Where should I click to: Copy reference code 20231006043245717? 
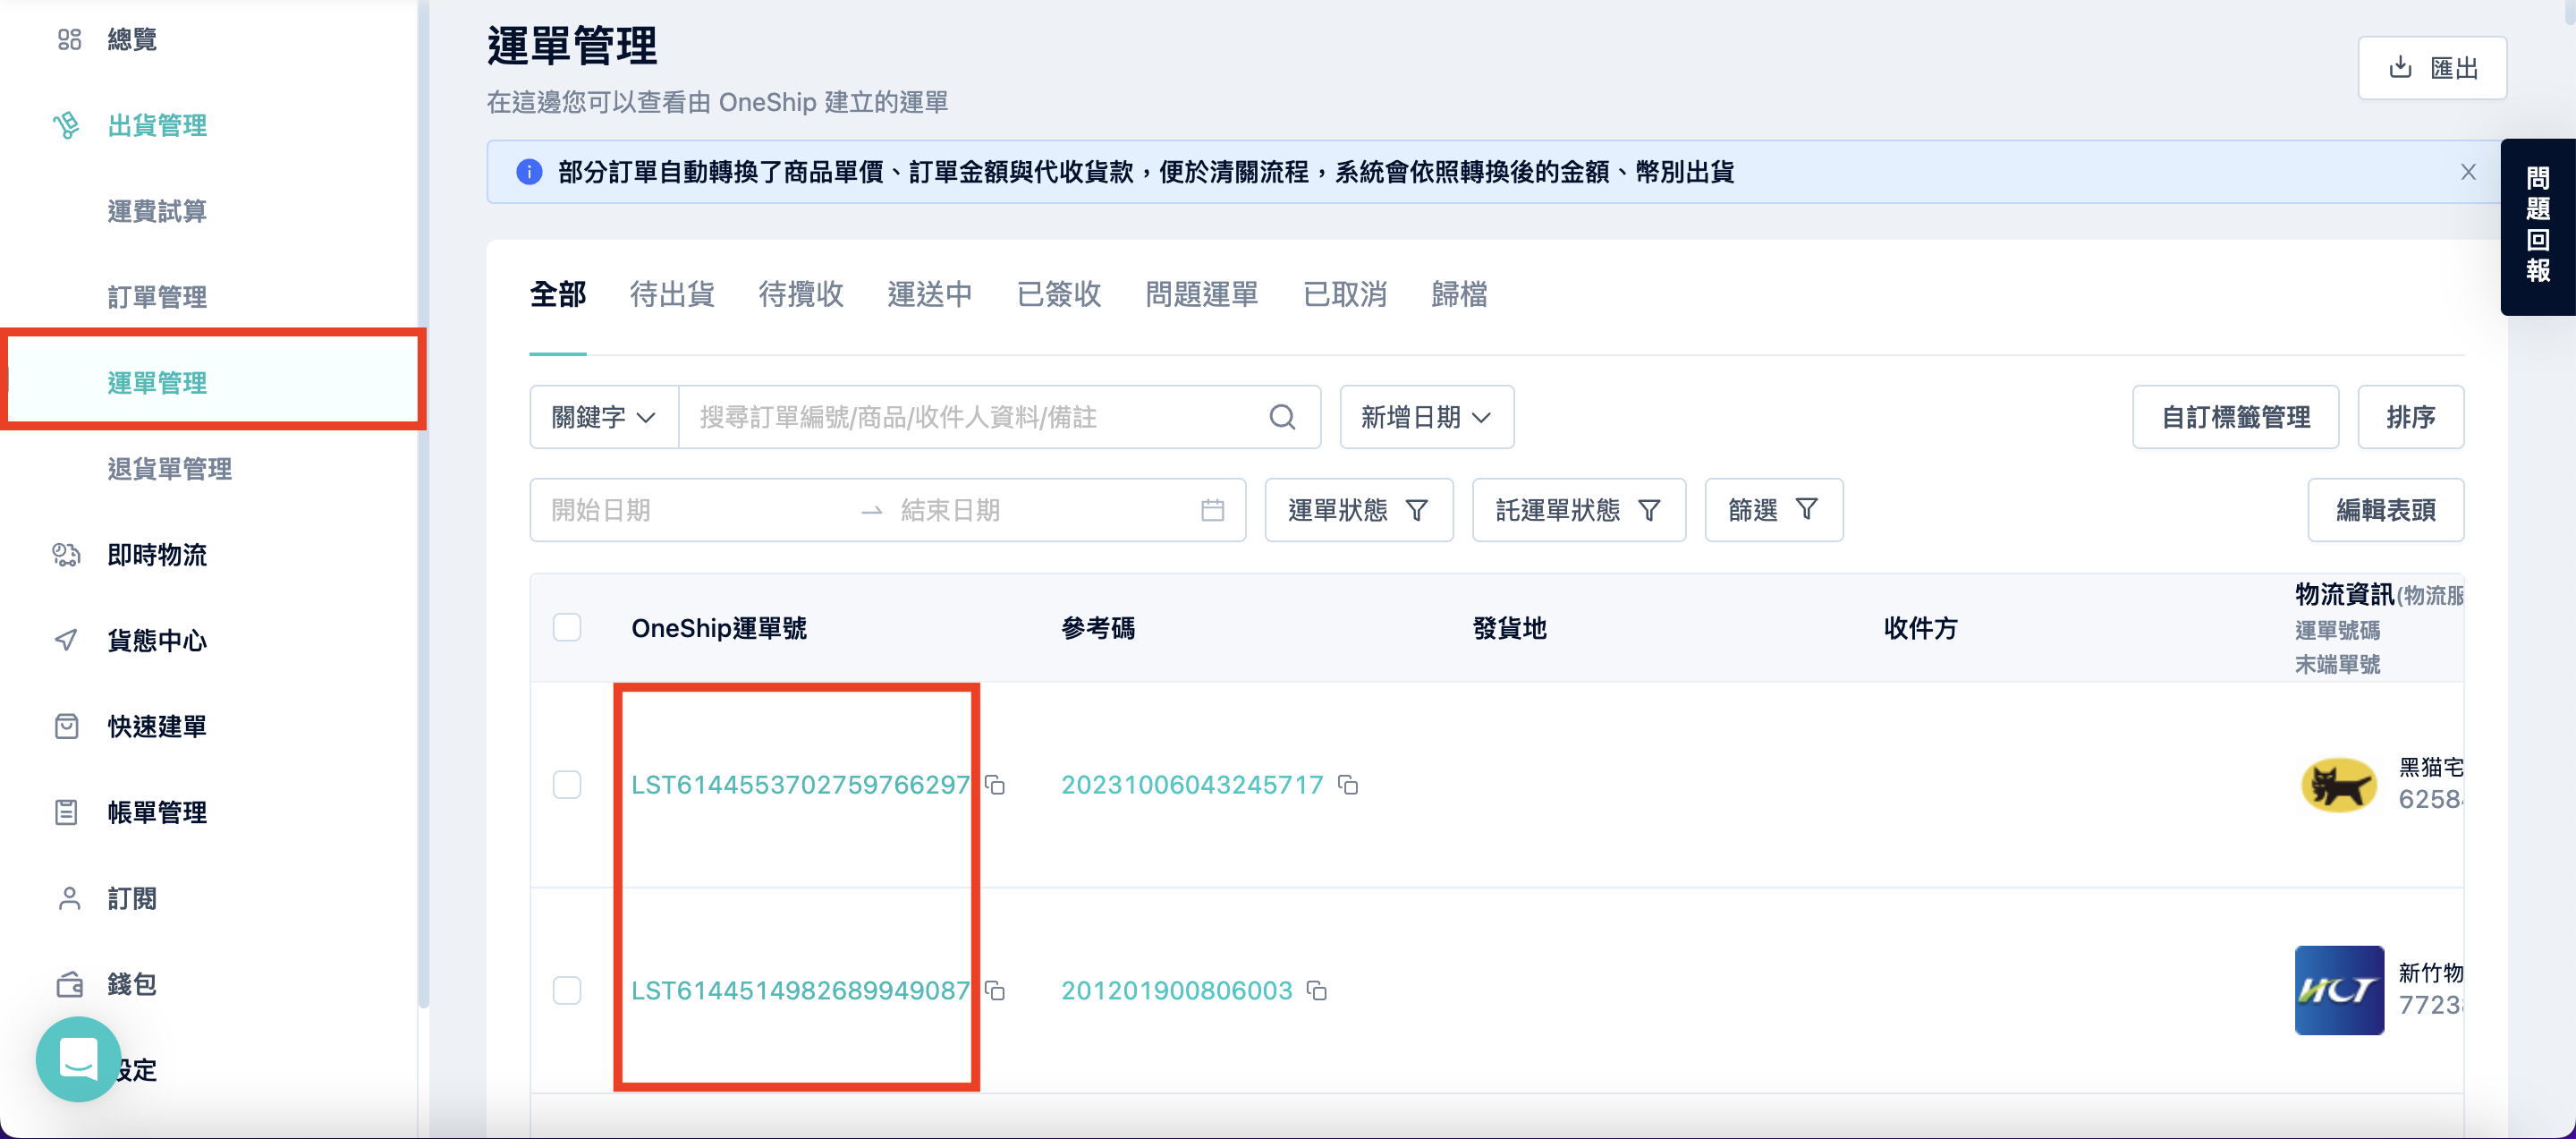click(1348, 785)
